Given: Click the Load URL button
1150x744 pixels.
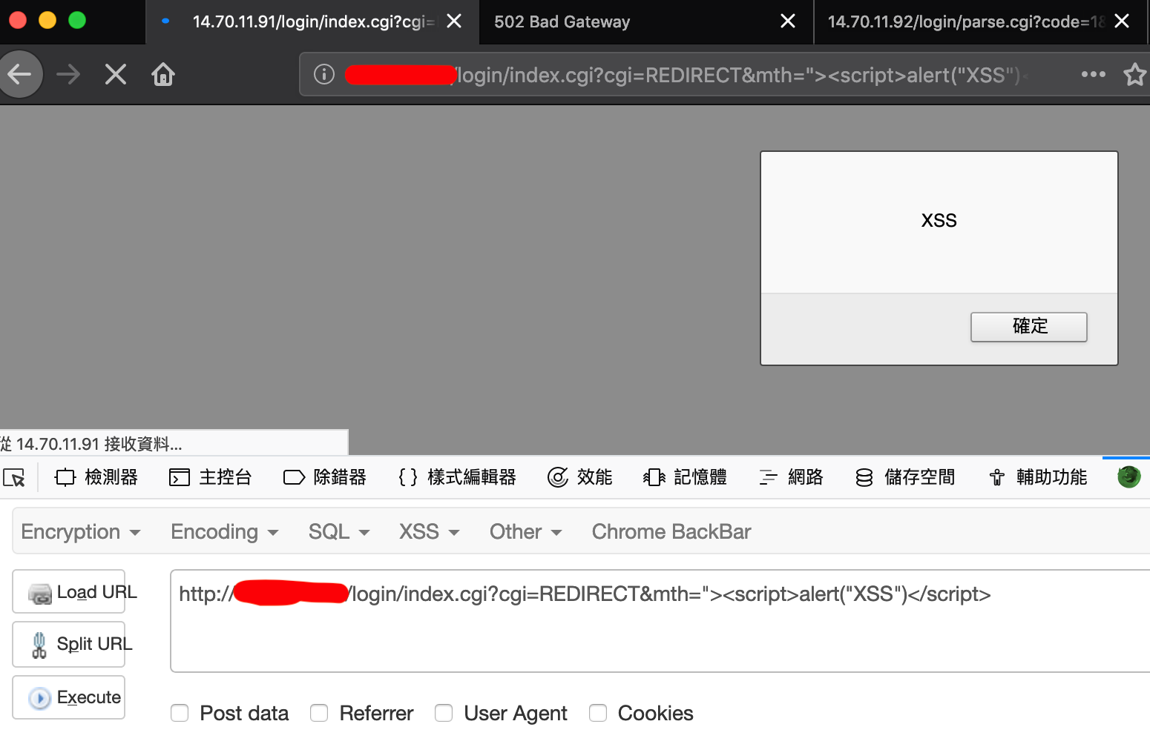Looking at the screenshot, I should tap(69, 592).
